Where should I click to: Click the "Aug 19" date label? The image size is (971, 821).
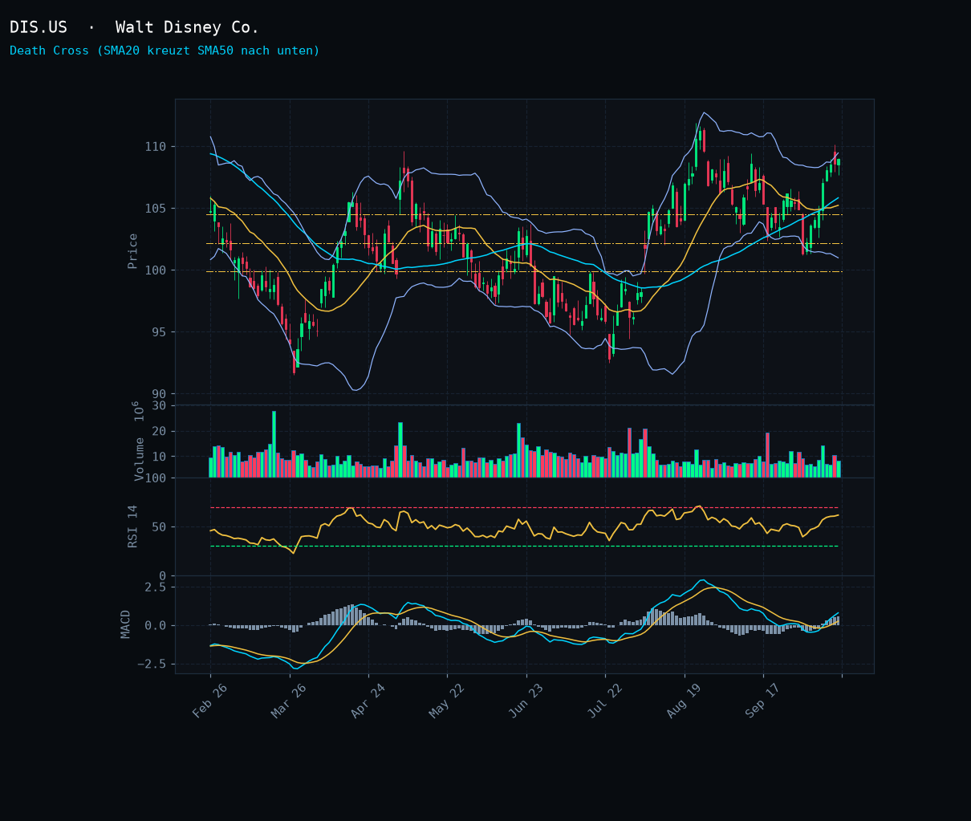(685, 701)
